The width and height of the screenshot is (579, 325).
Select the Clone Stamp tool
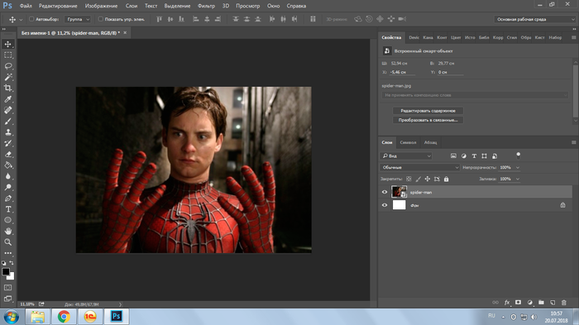[x=7, y=132]
